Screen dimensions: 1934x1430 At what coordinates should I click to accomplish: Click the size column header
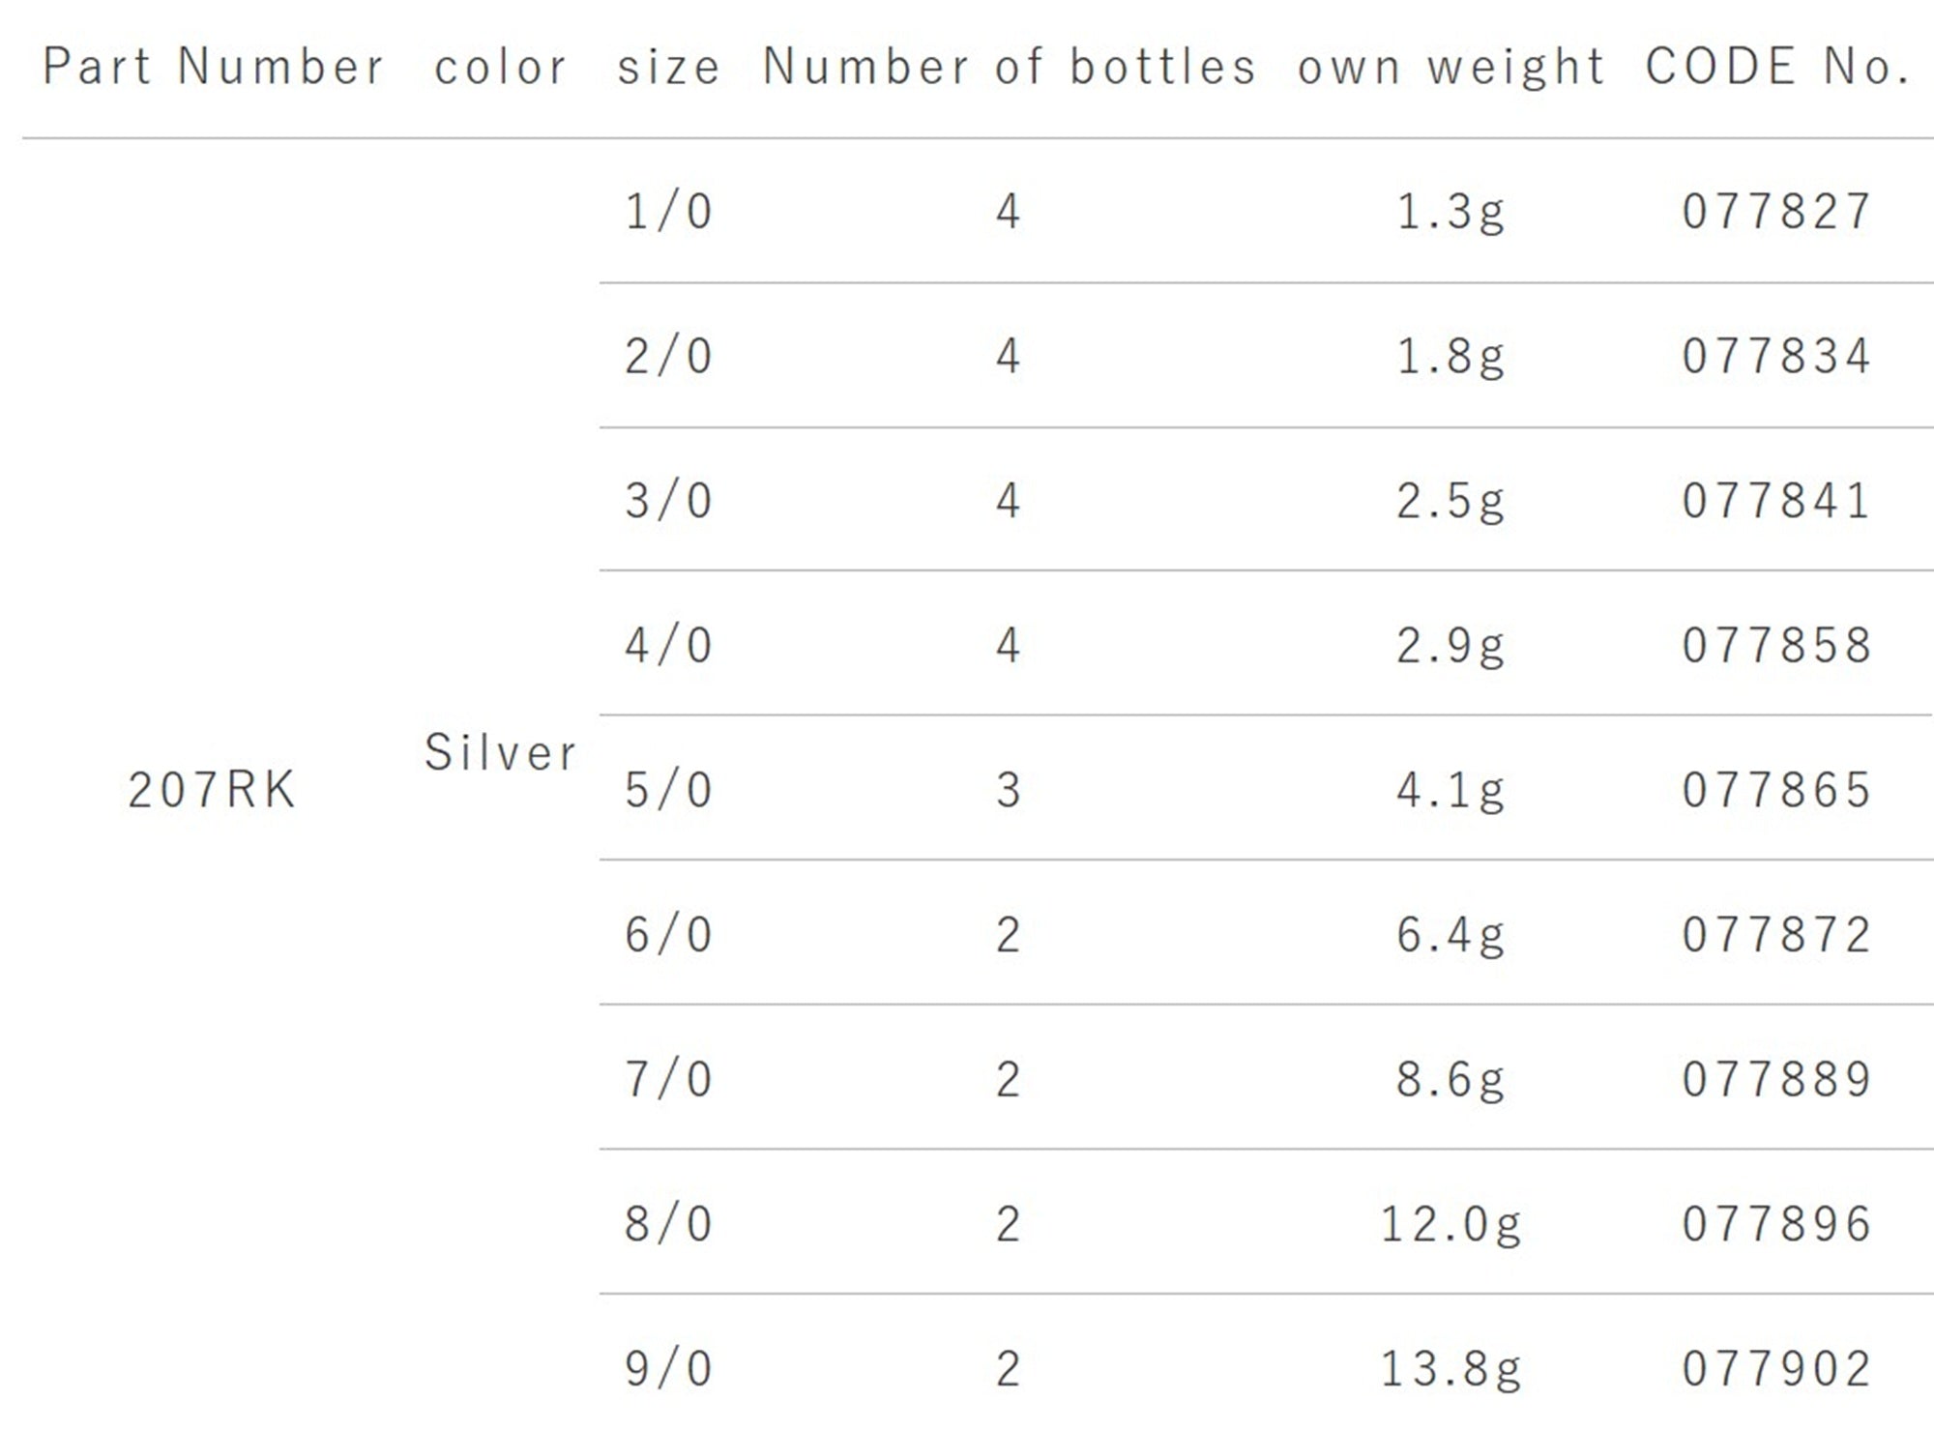pyautogui.click(x=669, y=67)
